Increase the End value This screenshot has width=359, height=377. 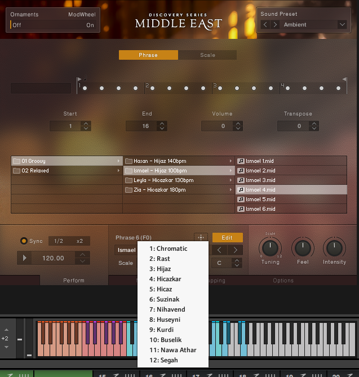(162, 123)
